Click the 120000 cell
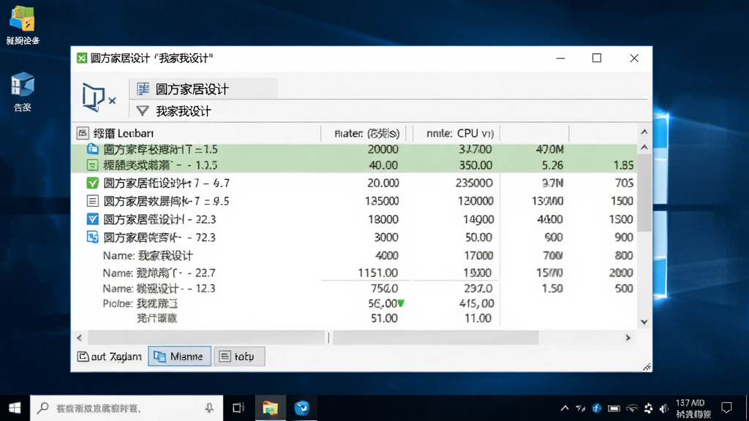Viewport: 749px width, 421px height. [x=475, y=201]
